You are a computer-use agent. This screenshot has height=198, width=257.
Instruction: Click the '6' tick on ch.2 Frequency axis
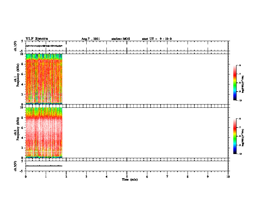(23, 128)
